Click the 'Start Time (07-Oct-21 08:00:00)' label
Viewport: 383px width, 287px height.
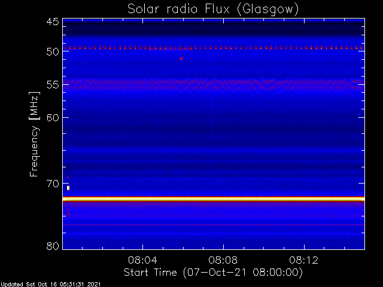(213, 272)
